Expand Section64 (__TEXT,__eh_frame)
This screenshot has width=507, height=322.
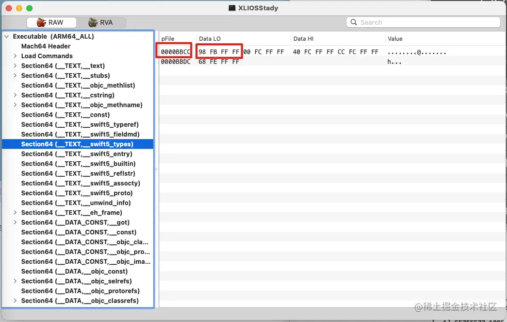pyautogui.click(x=15, y=212)
